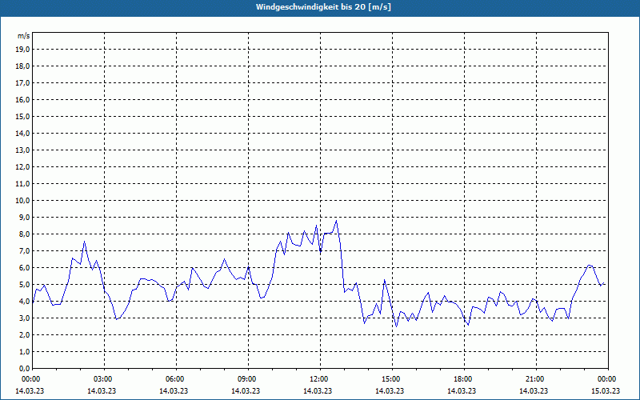Select the m/s unit label on the y-axis
The image size is (640, 400).
click(x=24, y=36)
